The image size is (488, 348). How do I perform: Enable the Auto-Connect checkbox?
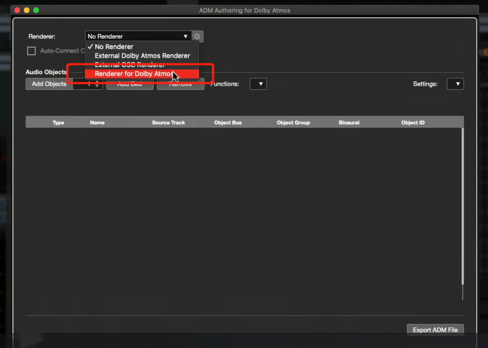(x=31, y=51)
